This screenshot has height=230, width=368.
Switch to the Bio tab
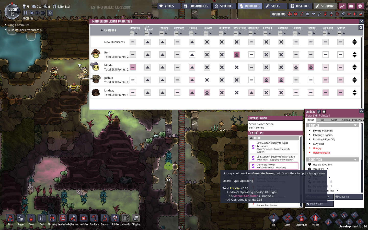[x=322, y=120]
